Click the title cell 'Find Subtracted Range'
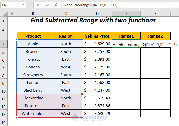179x126 pixels. tap(93, 20)
